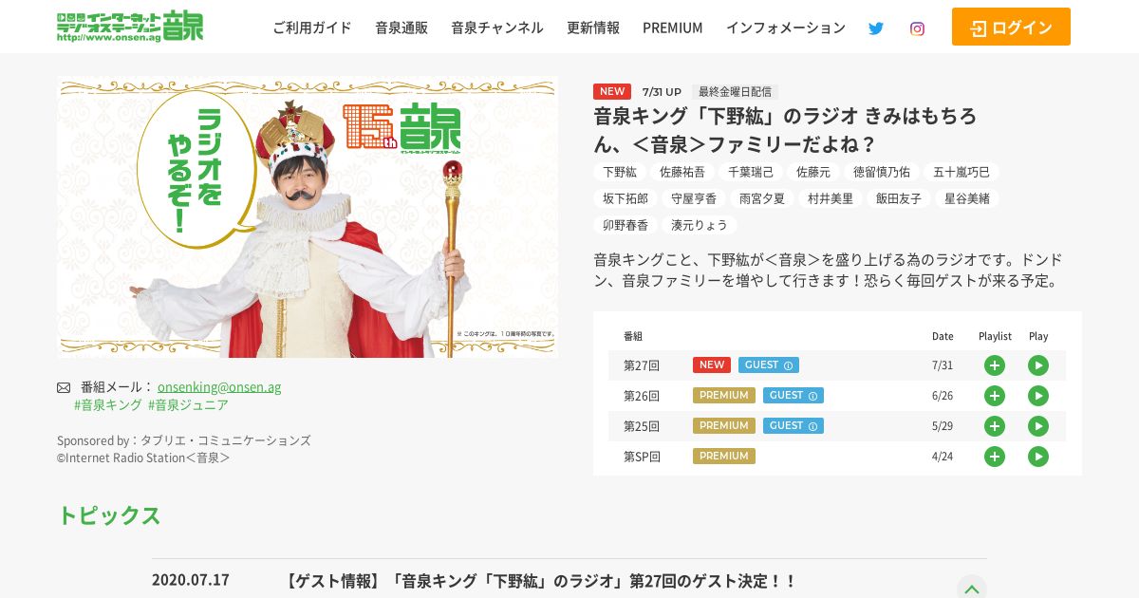Select performer tag 雨宮夕夏
This screenshot has width=1139, height=598.
(762, 198)
